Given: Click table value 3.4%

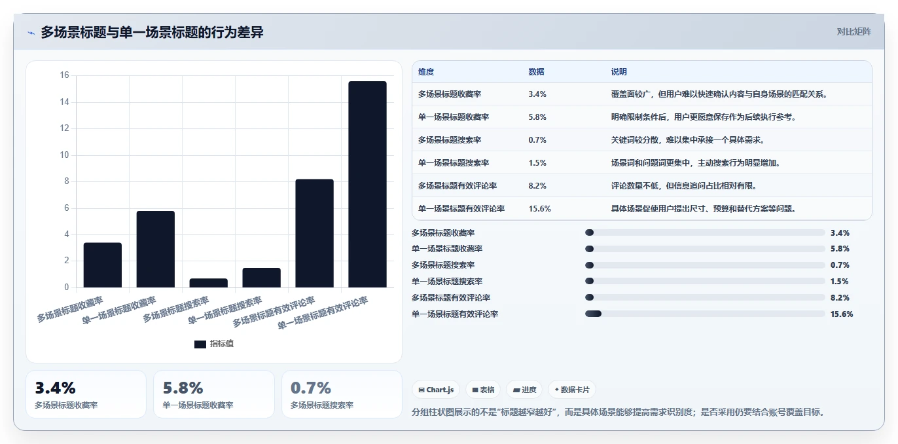Looking at the screenshot, I should pos(537,94).
